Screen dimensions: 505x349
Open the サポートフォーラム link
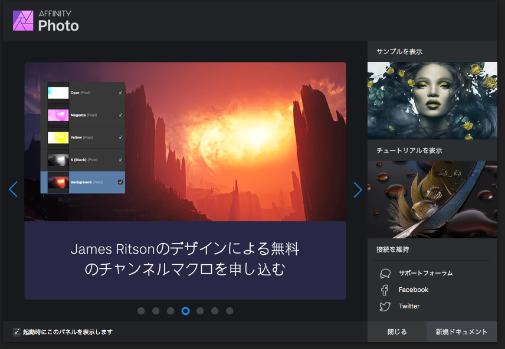pyautogui.click(x=425, y=273)
